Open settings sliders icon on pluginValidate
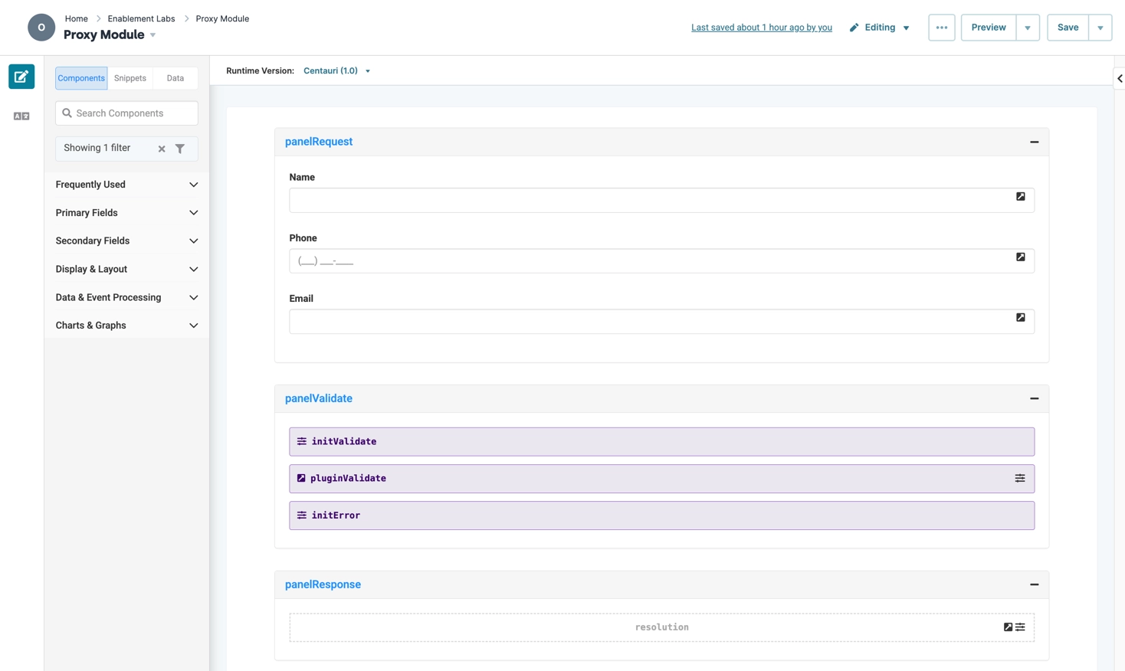The image size is (1125, 671). tap(1020, 477)
